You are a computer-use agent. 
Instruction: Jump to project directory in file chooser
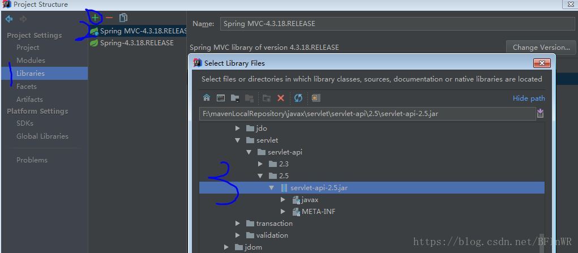(x=235, y=98)
